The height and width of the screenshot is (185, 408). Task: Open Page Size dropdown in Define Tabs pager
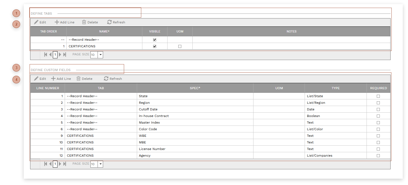101,55
